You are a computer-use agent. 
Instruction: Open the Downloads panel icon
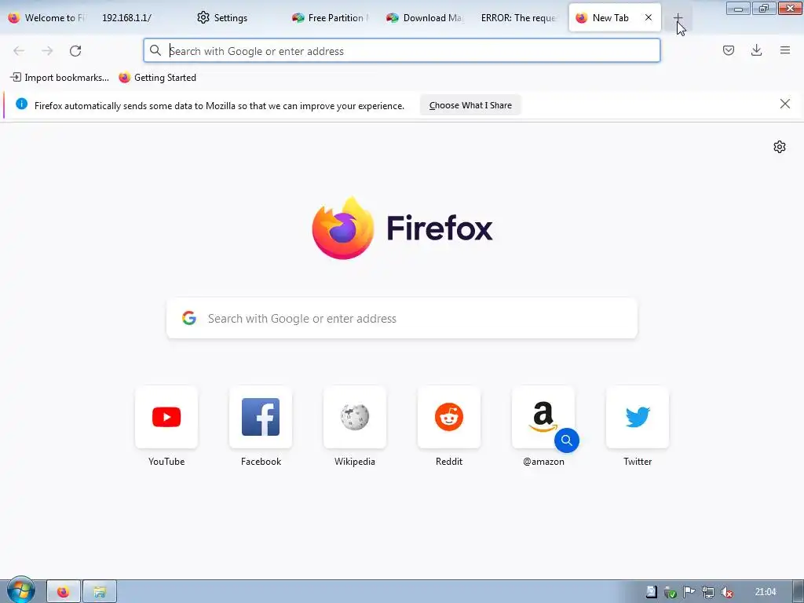pyautogui.click(x=756, y=50)
